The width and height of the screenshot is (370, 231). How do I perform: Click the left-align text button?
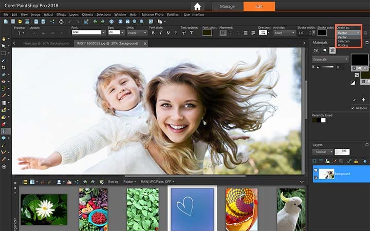pyautogui.click(x=223, y=33)
